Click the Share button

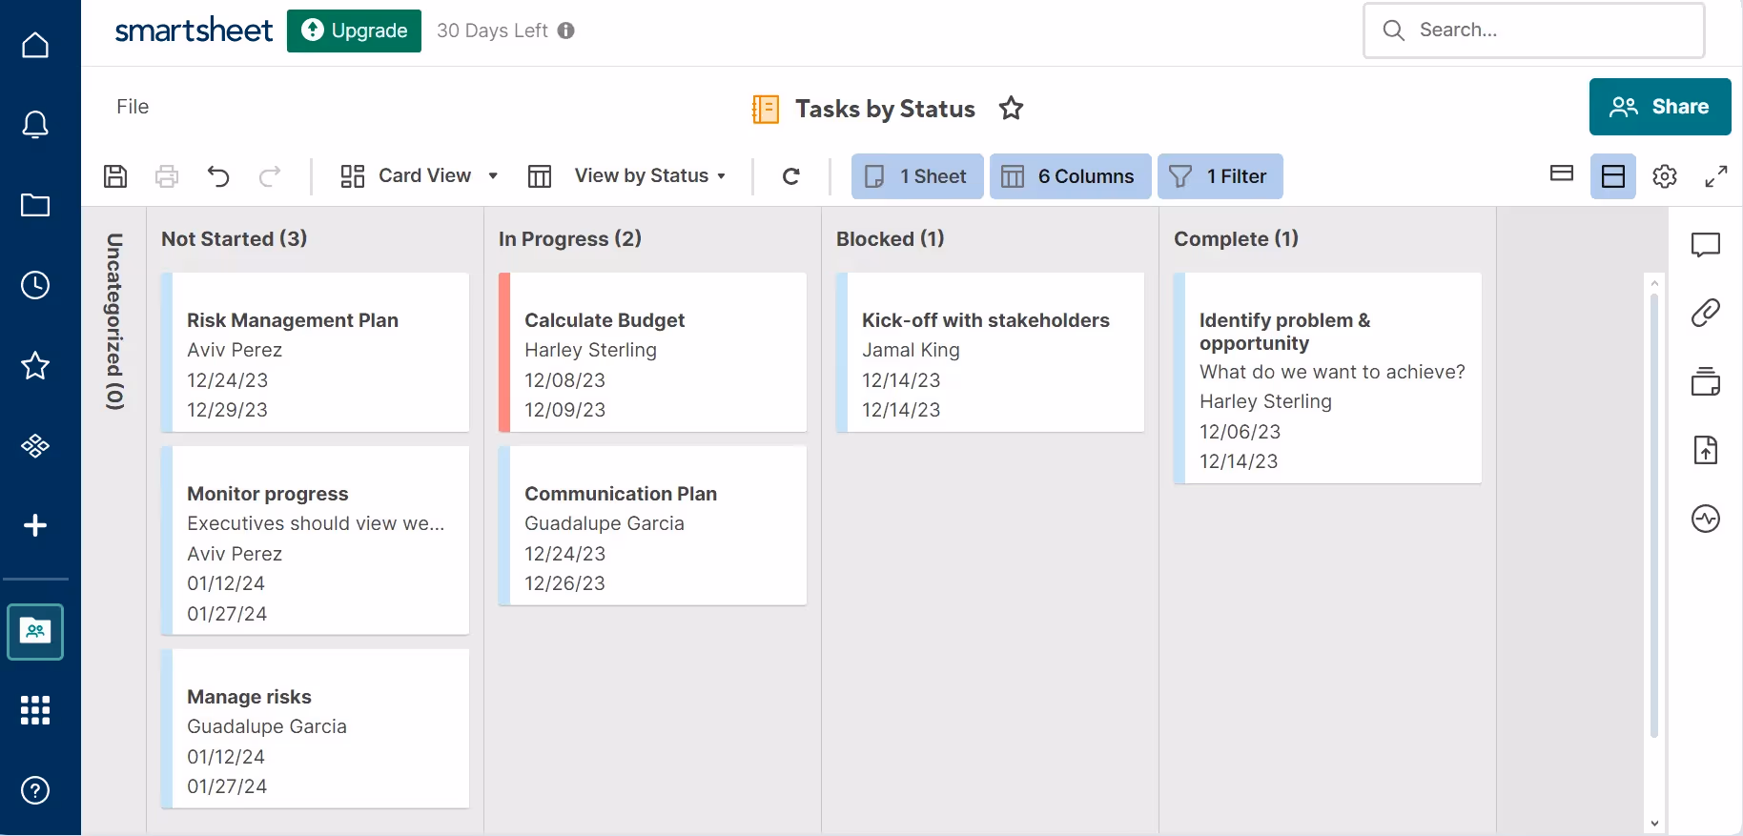pyautogui.click(x=1659, y=107)
